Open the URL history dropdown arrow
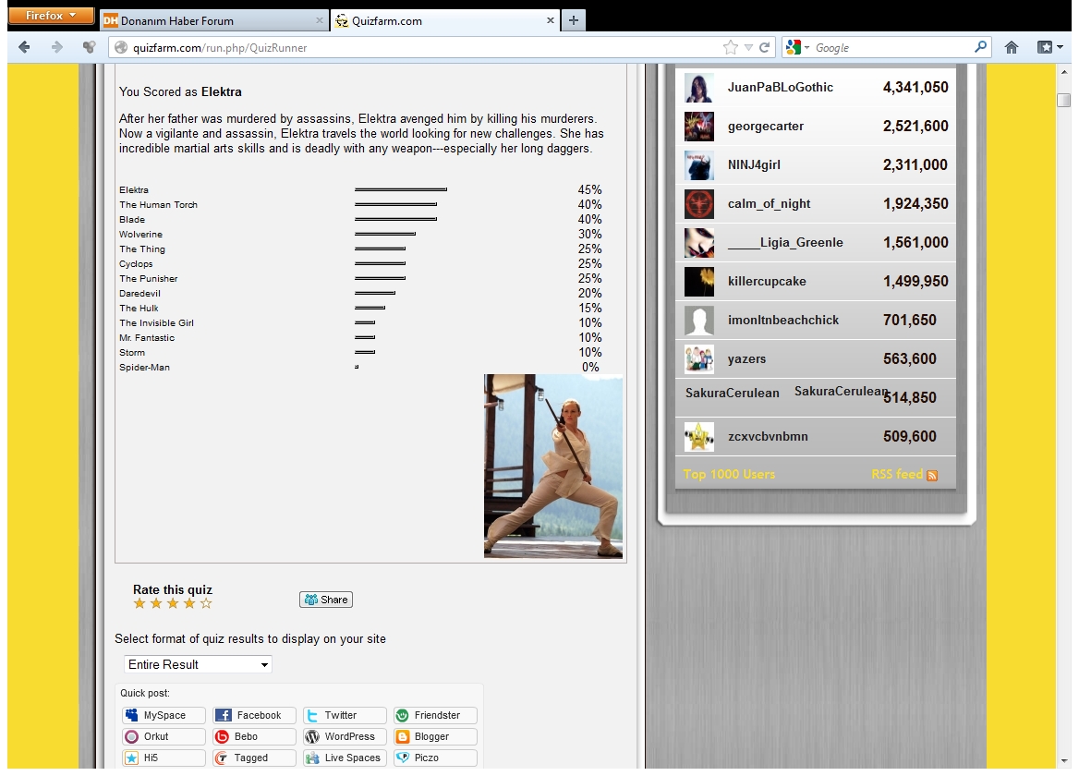The image size is (1079, 776). tap(748, 47)
